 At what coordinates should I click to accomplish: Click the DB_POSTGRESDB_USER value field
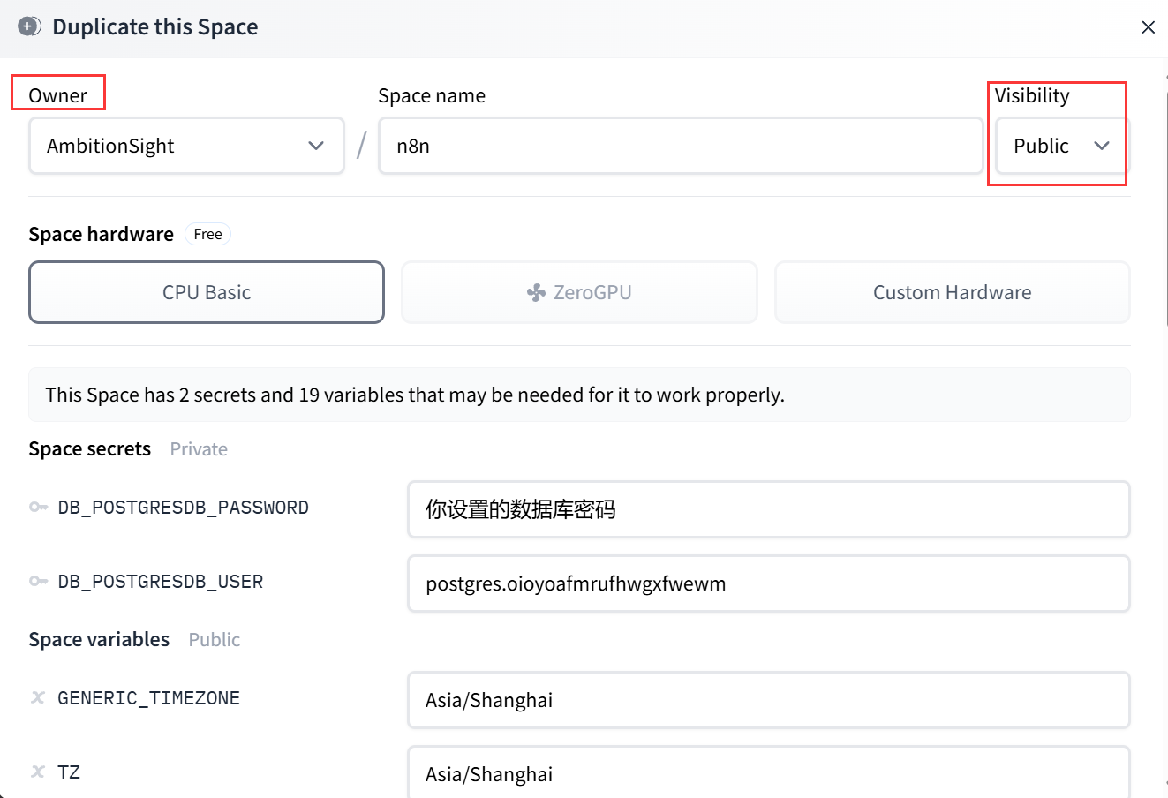(x=768, y=583)
